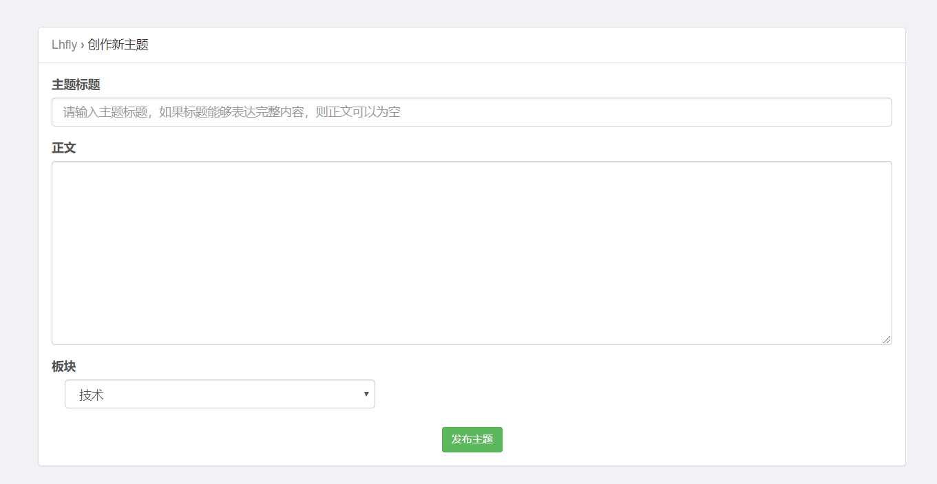This screenshot has height=484, width=937.
Task: Click the breadcrumb separator arrow after Lhfly
Action: click(x=83, y=45)
